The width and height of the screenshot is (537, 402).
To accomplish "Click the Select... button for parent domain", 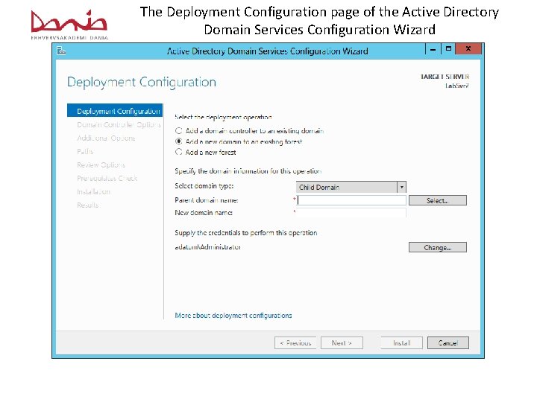I will [437, 200].
